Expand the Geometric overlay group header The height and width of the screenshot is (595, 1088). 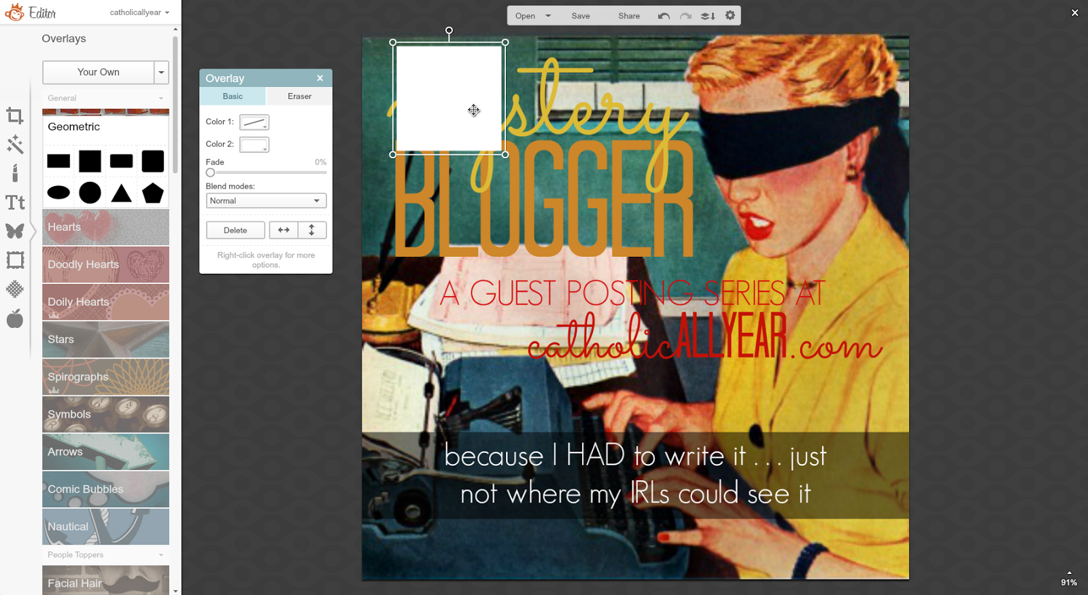point(105,127)
